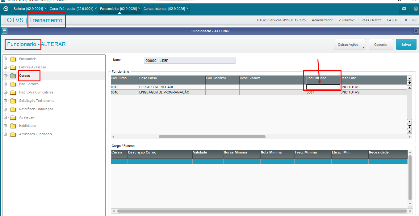Click the F4 | F6 shortcut in the header
The width and height of the screenshot is (419, 216).
click(392, 20)
